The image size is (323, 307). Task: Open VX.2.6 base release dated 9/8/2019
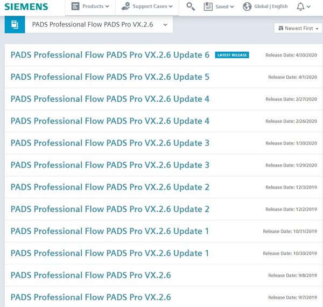91,275
